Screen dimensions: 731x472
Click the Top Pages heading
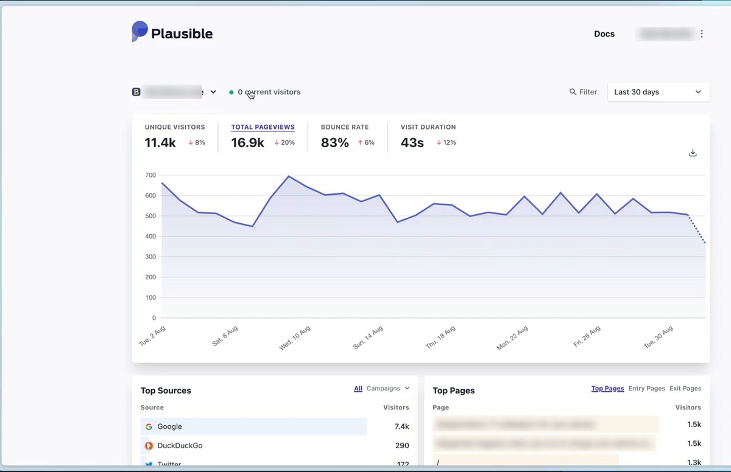[x=454, y=390]
